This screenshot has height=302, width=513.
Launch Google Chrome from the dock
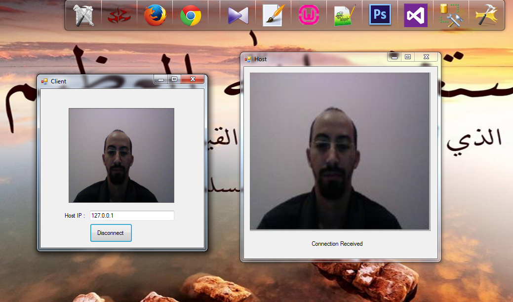point(191,15)
